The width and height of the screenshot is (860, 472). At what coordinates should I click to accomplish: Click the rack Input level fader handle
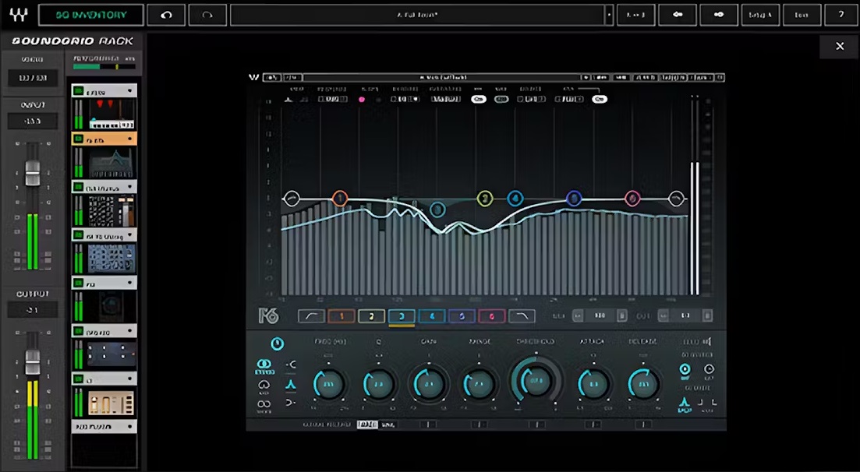tap(33, 174)
